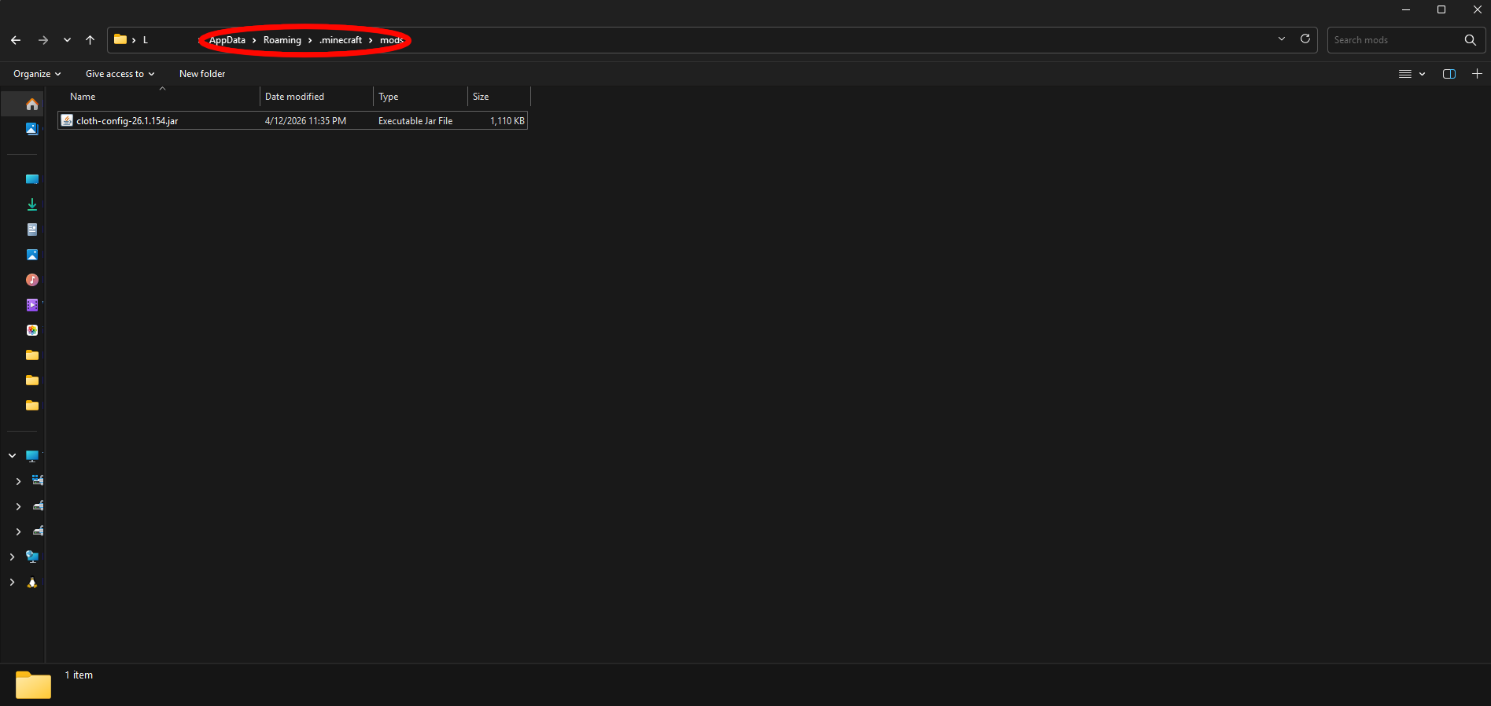The width and height of the screenshot is (1491, 706).
Task: Open the Give access to menu
Action: [x=120, y=74]
